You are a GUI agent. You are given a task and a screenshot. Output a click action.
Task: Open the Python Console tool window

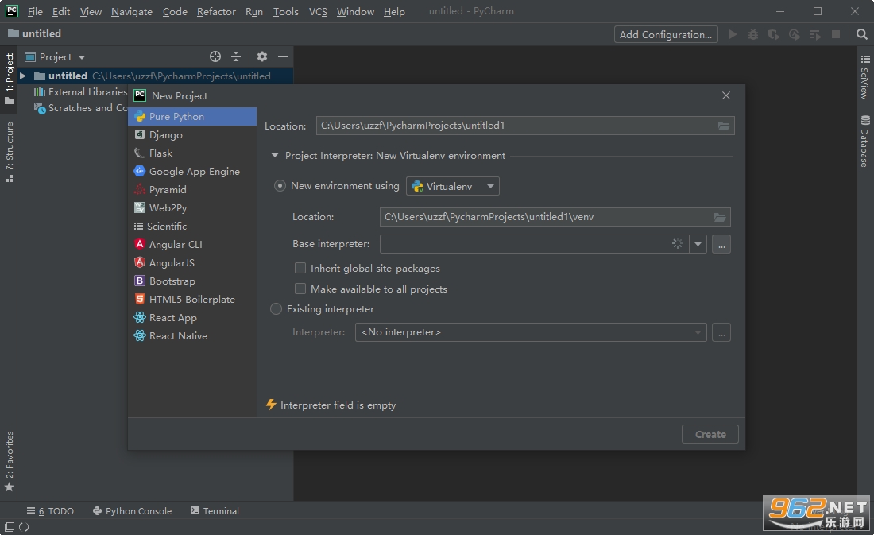(132, 511)
